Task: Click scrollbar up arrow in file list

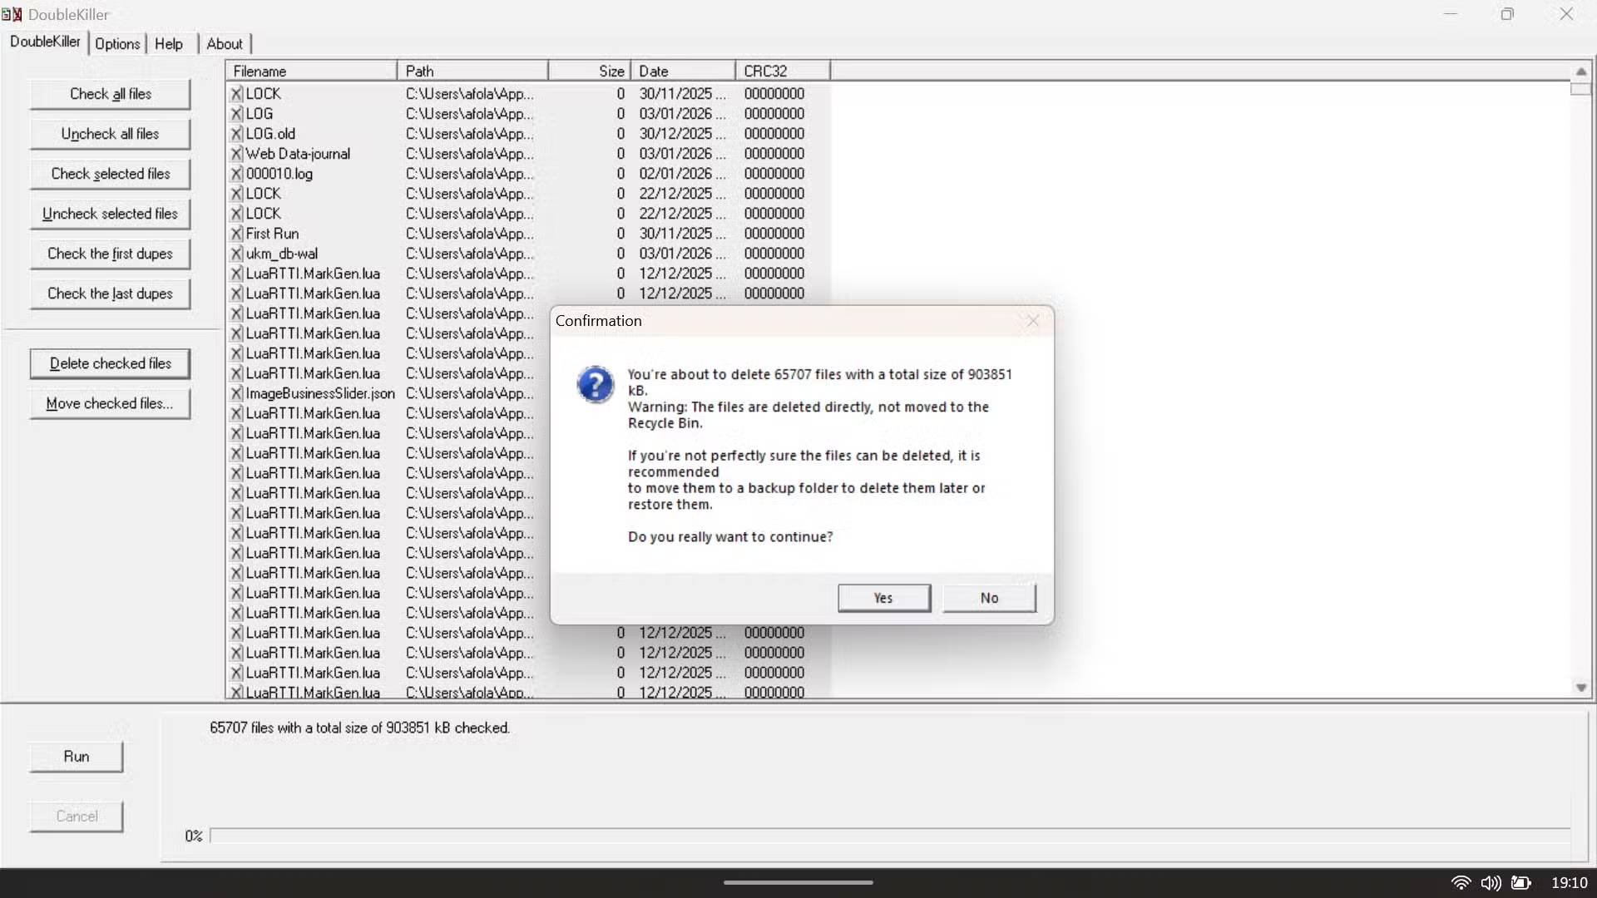Action: tap(1580, 72)
